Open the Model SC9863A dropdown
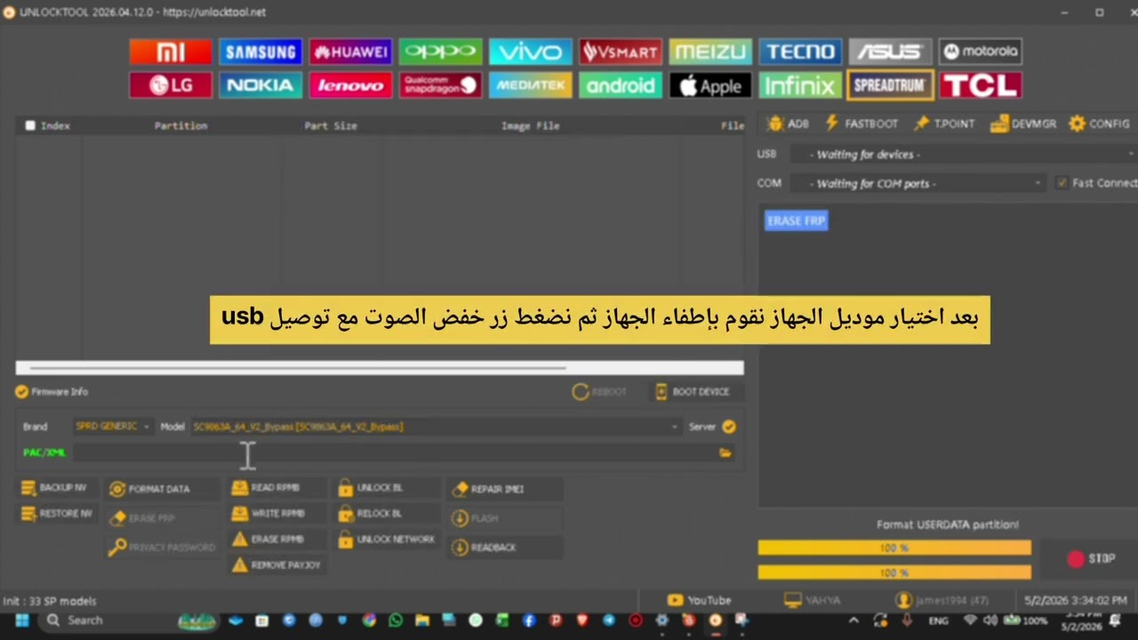Image resolution: width=1138 pixels, height=640 pixels. click(436, 427)
